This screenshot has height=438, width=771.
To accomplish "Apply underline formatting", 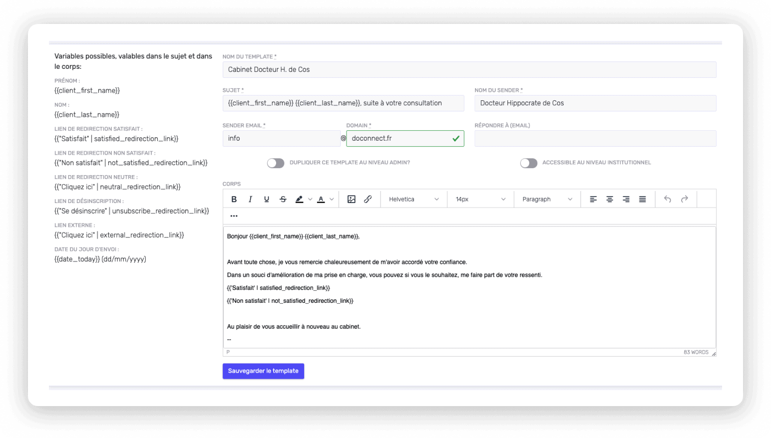I will tap(267, 199).
